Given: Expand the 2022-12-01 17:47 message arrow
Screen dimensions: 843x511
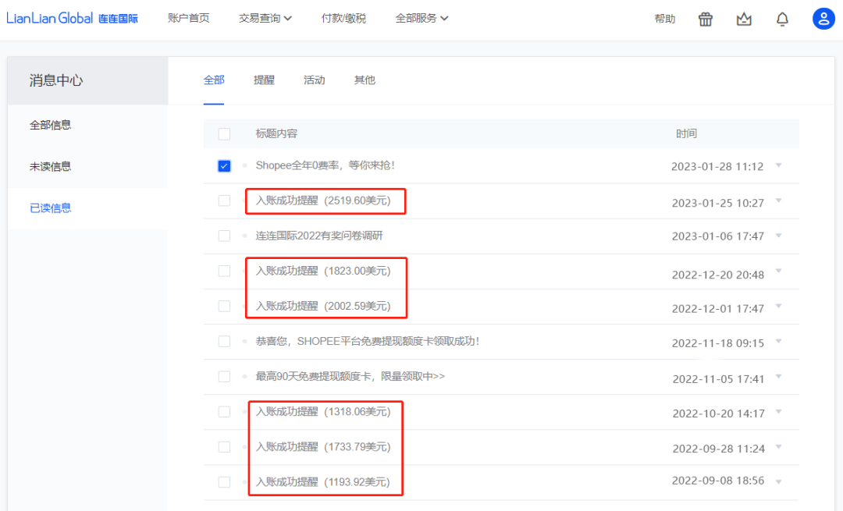Looking at the screenshot, I should [778, 307].
